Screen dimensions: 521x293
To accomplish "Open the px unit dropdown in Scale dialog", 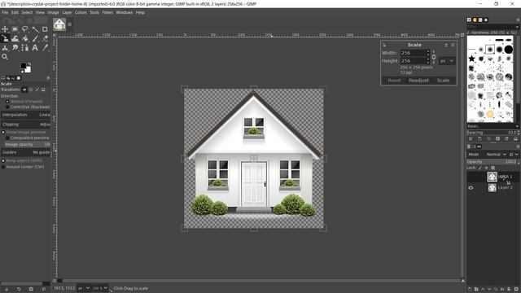I will [x=447, y=61].
